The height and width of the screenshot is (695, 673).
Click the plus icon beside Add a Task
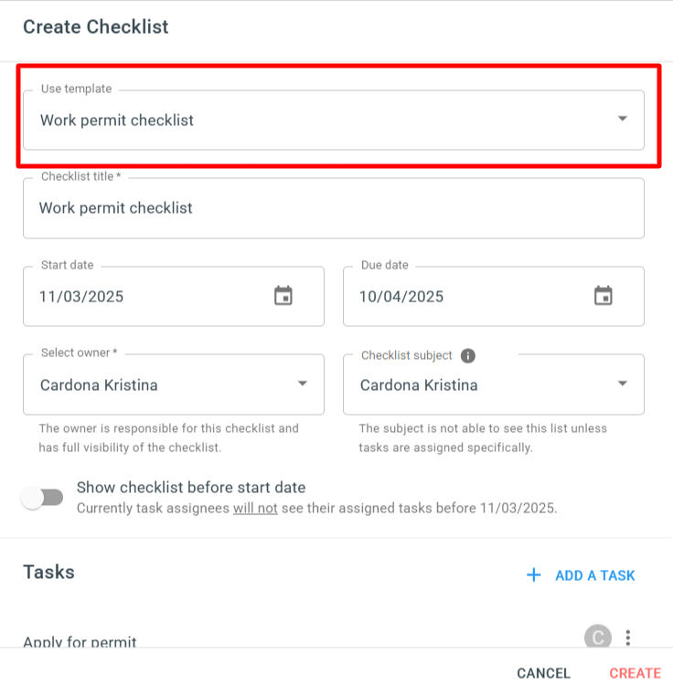pos(534,574)
